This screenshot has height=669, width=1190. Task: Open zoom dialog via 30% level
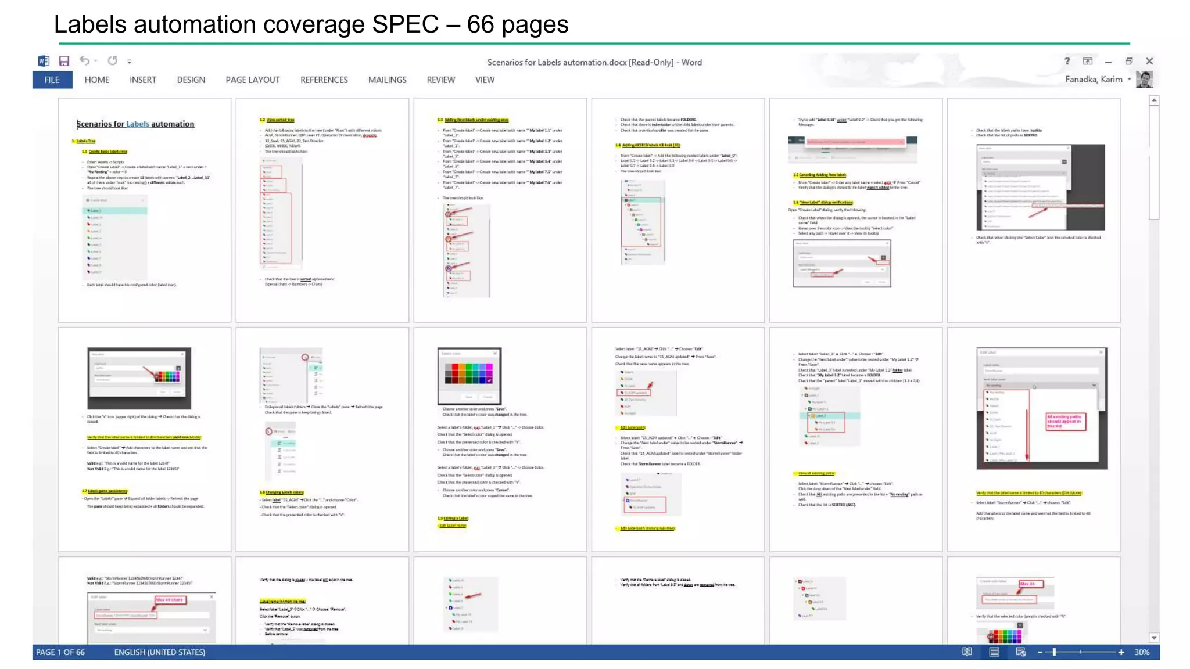[1142, 652]
